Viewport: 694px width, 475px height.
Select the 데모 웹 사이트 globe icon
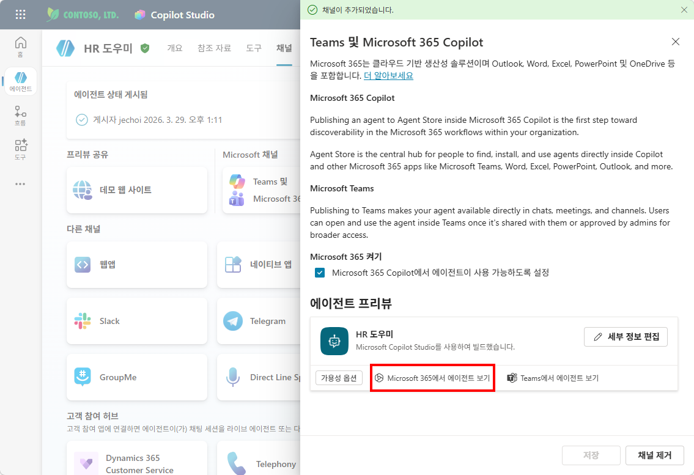click(x=83, y=190)
